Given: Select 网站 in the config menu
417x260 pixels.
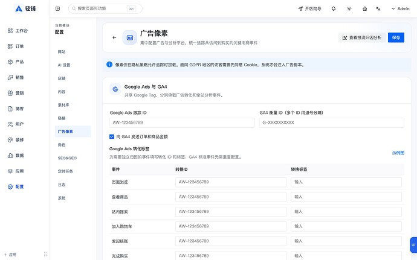Looking at the screenshot, I should [x=73, y=52].
